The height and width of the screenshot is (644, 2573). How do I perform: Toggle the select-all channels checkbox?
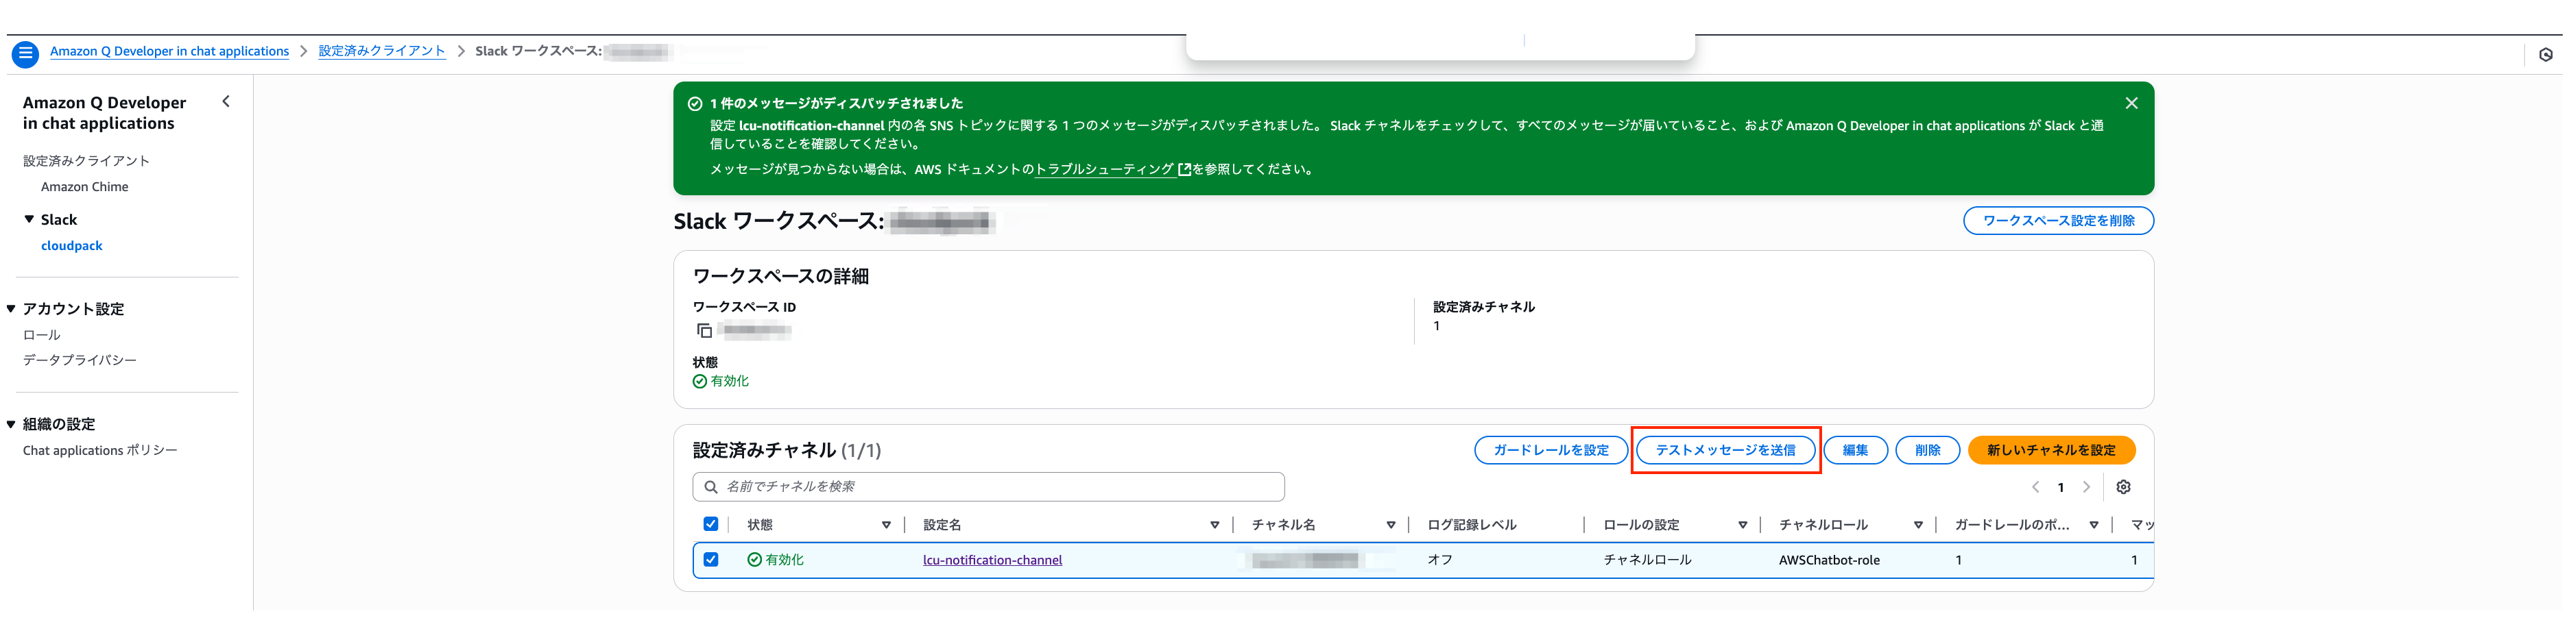(x=710, y=524)
